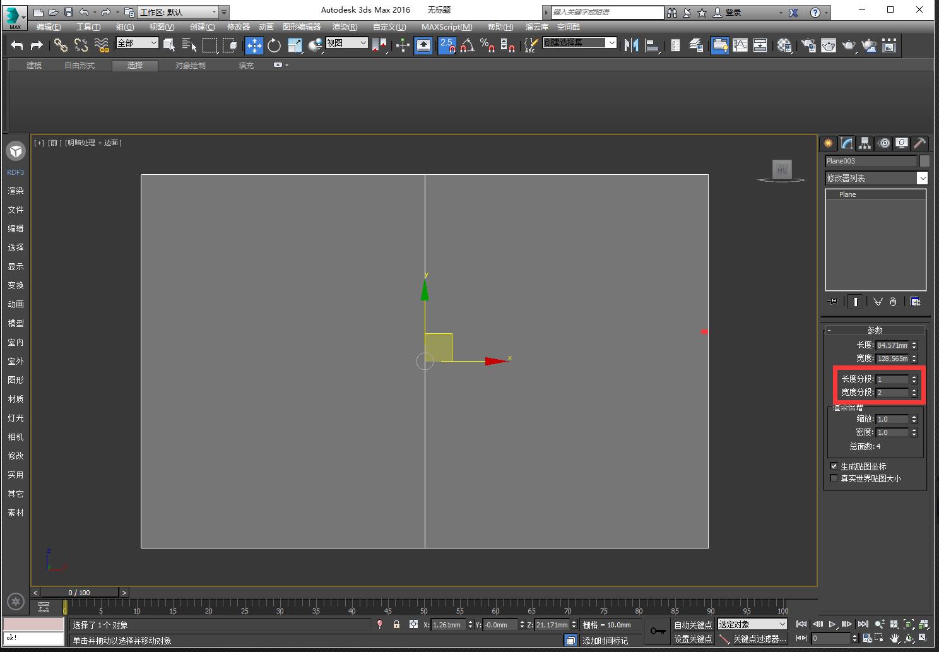Click the object color swatch next to Plane003
The image size is (939, 652).
pyautogui.click(x=924, y=161)
